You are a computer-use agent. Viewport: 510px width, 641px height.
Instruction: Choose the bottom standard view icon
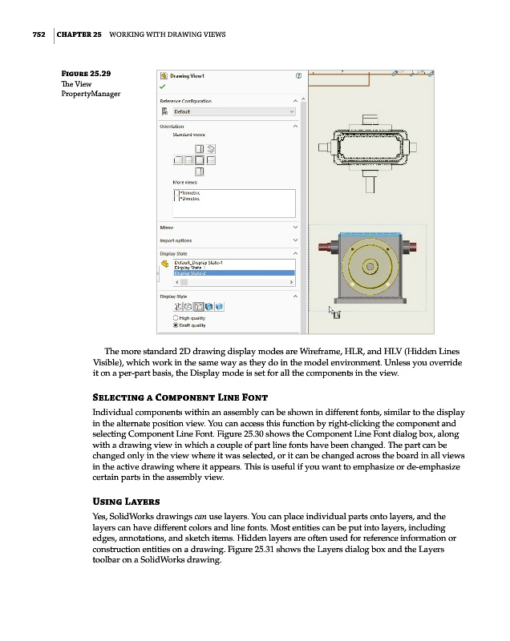click(200, 171)
